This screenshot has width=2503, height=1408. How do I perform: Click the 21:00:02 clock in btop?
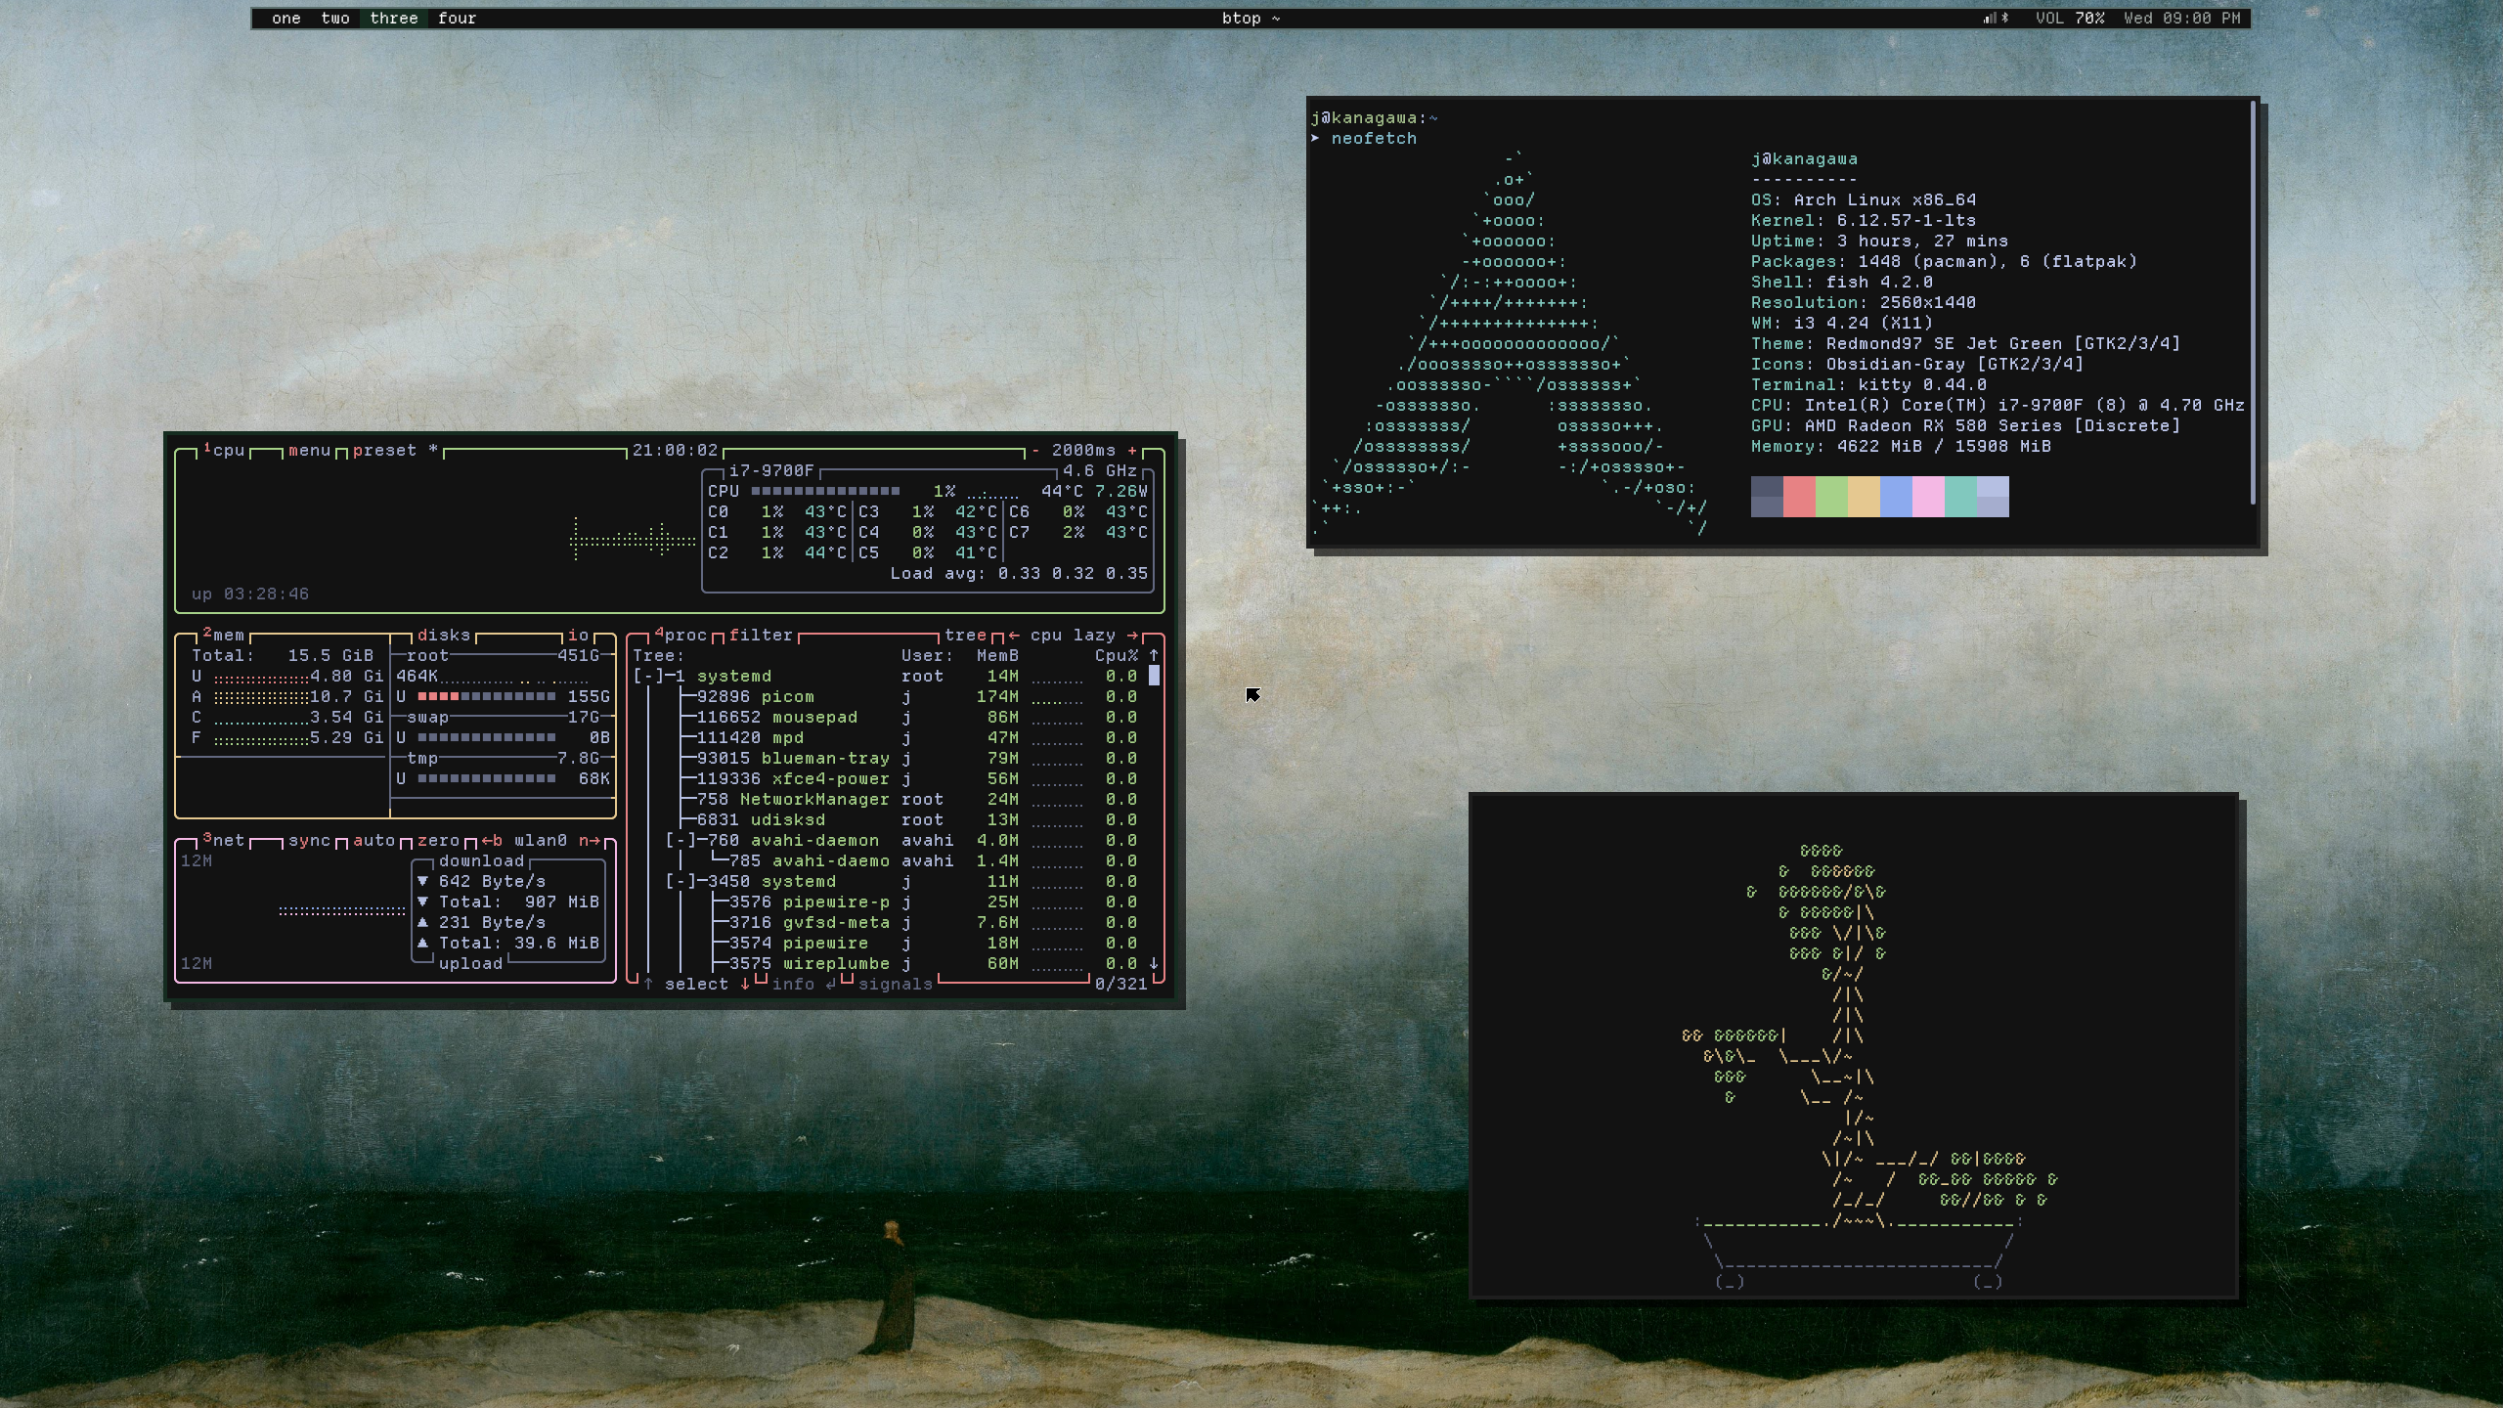[x=676, y=451]
